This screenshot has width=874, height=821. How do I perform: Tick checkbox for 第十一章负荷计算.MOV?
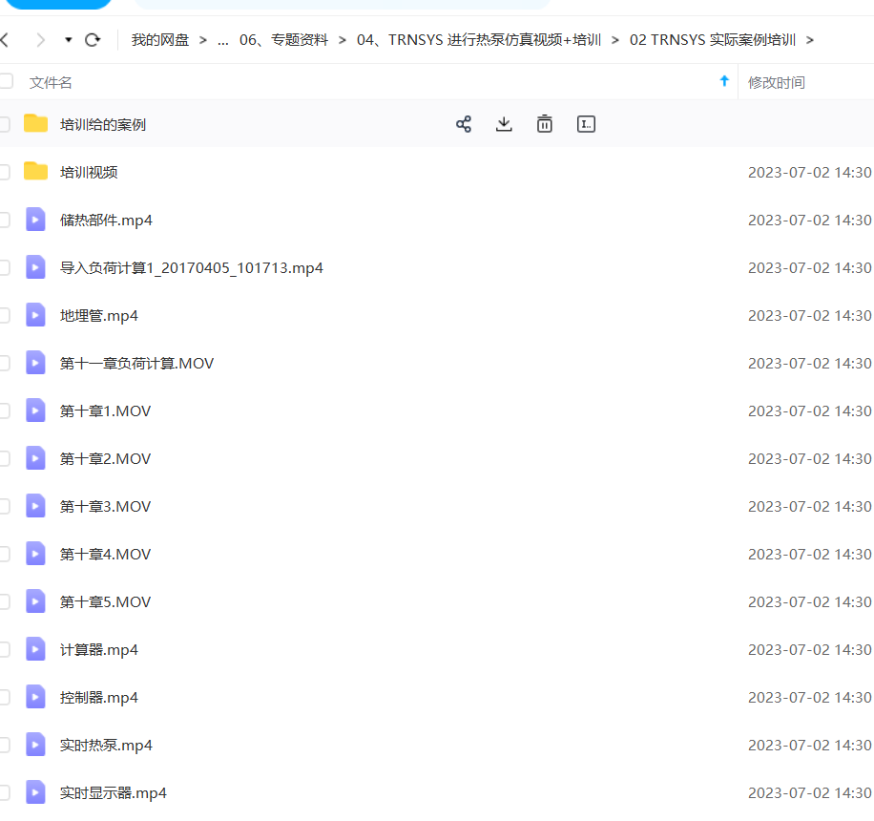click(5, 363)
